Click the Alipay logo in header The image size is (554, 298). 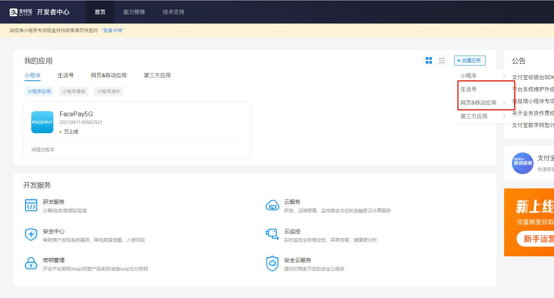coord(21,12)
